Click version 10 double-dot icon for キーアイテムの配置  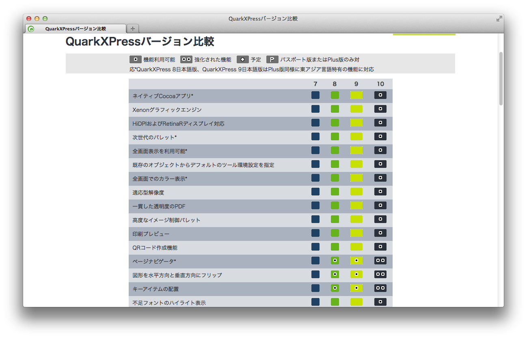[x=380, y=288]
